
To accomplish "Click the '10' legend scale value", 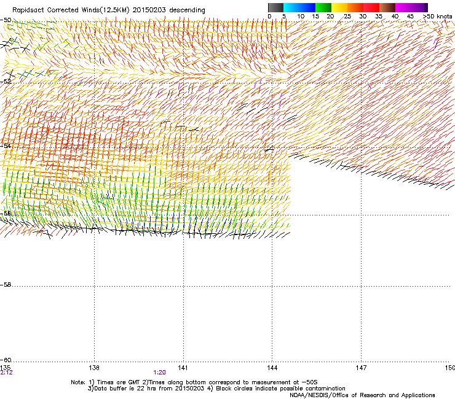I will (x=301, y=17).
